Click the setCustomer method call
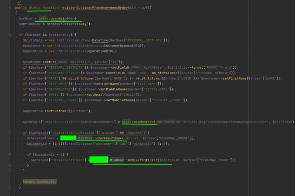 57,111
